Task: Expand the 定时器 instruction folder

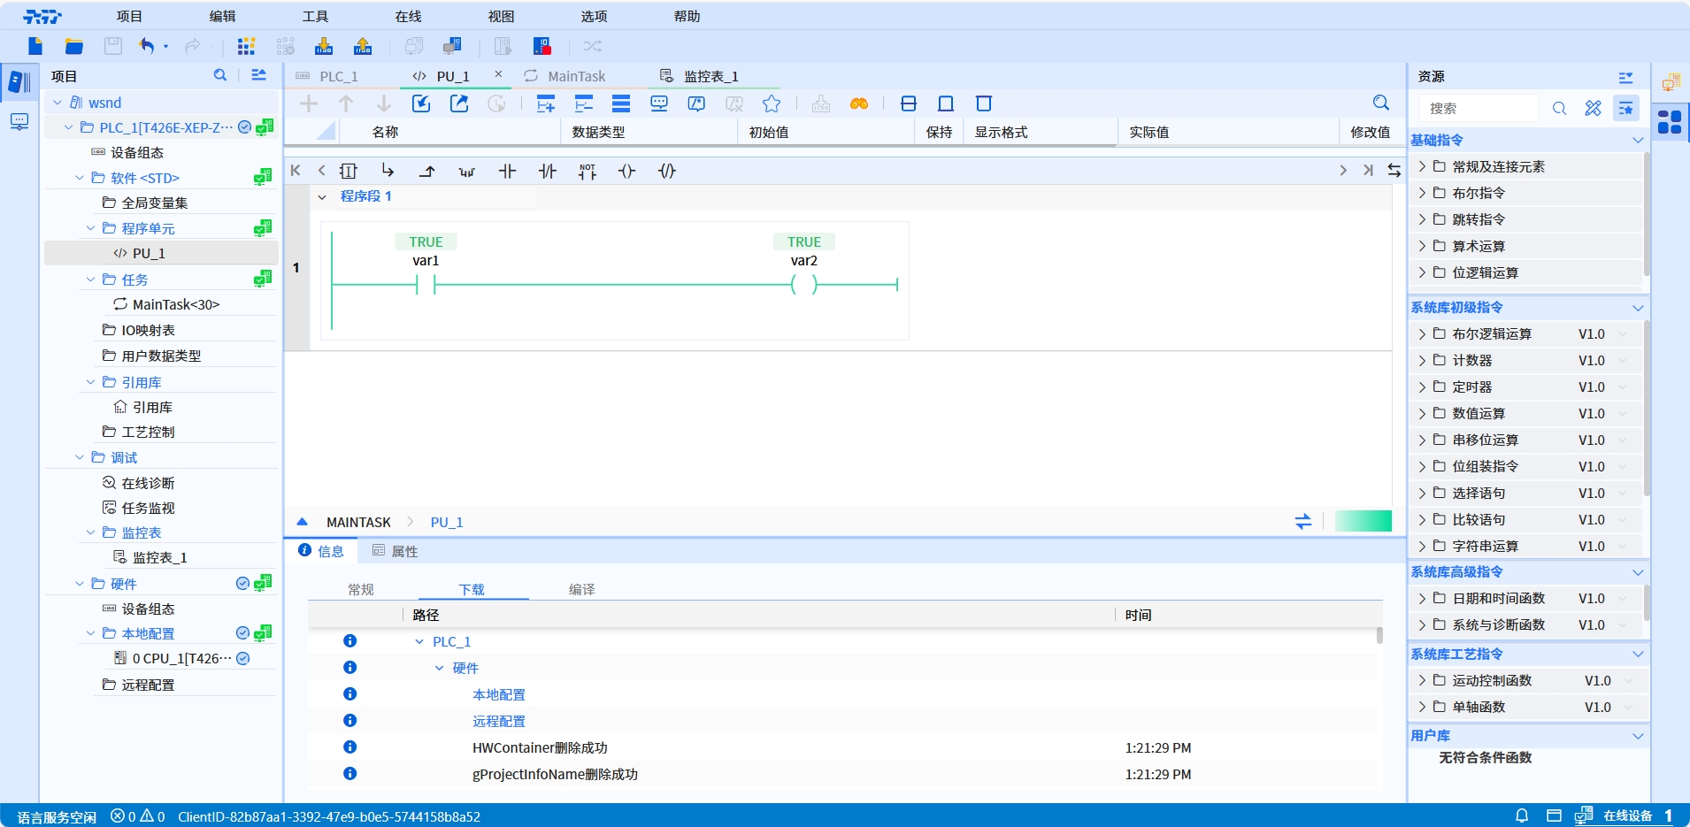Action: coord(1422,387)
